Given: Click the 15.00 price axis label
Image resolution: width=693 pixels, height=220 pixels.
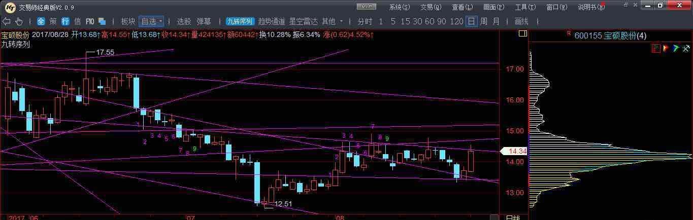Looking at the screenshot, I should 515,131.
